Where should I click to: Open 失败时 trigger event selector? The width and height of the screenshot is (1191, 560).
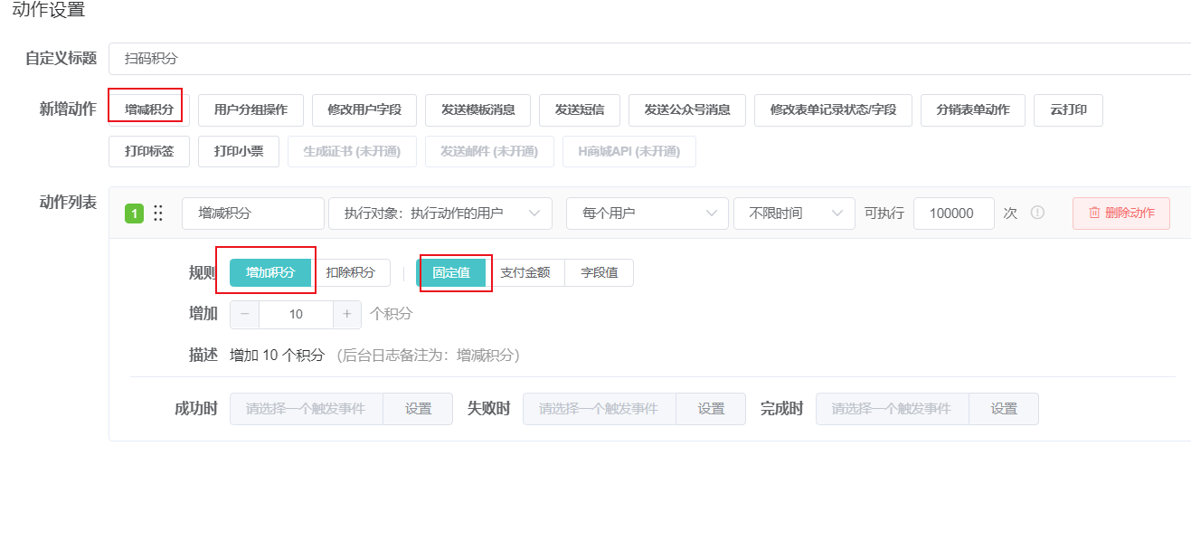[x=599, y=409]
